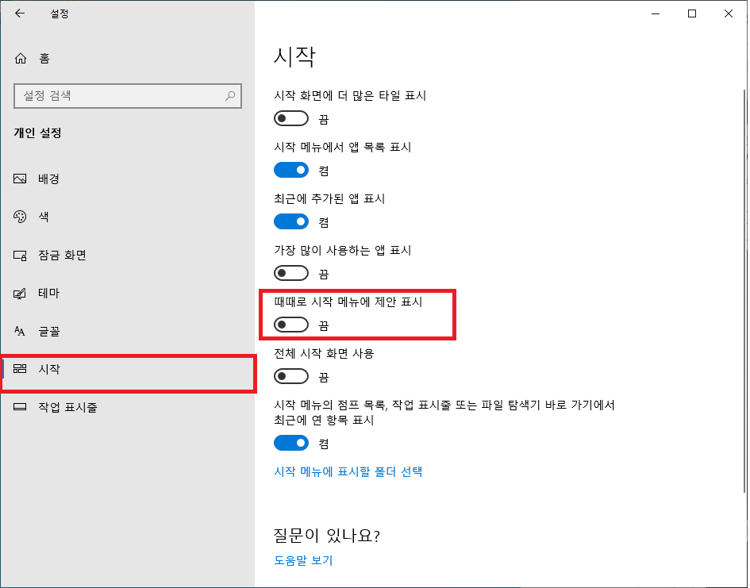Click the back arrow icon
The image size is (750, 588).
[20, 13]
